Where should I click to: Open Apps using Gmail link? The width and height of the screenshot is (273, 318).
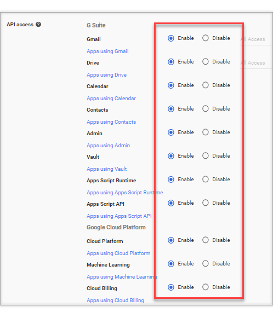pos(107,51)
